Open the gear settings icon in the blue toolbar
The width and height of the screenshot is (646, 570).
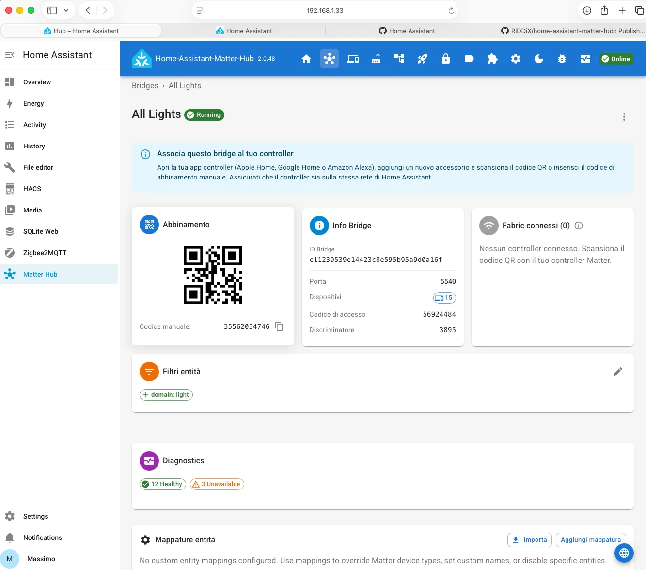516,59
